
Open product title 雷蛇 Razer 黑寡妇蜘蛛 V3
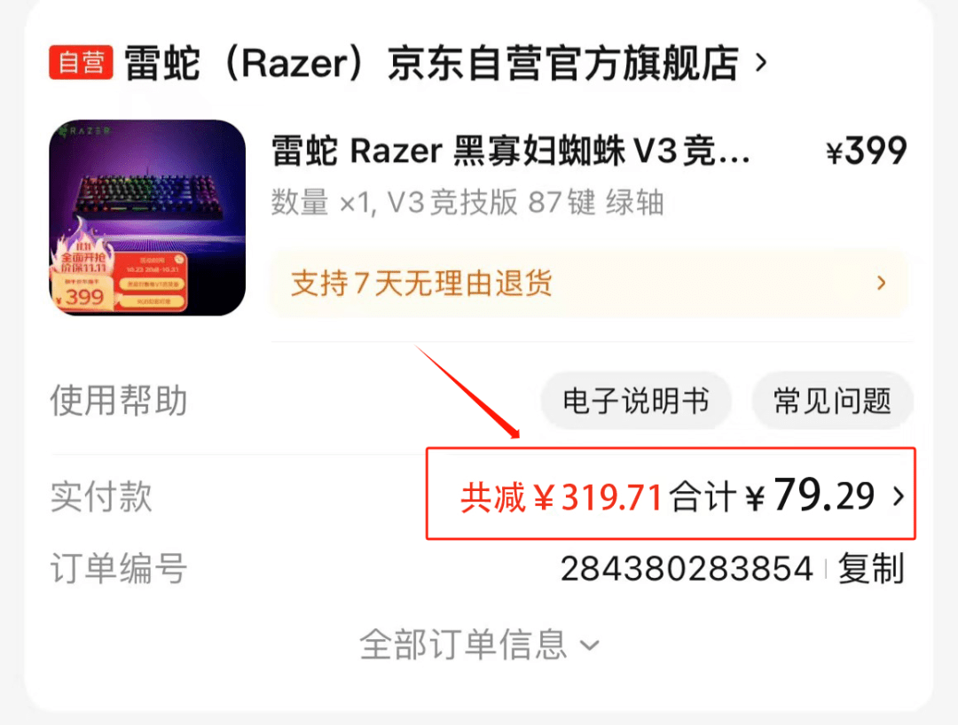point(511,151)
